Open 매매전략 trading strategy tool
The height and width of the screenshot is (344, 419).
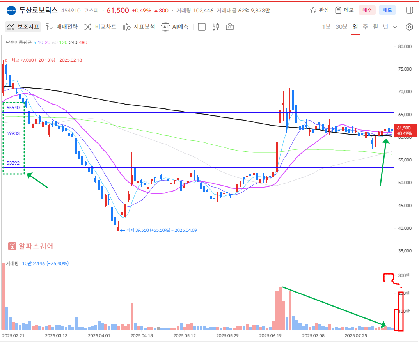coord(62,27)
